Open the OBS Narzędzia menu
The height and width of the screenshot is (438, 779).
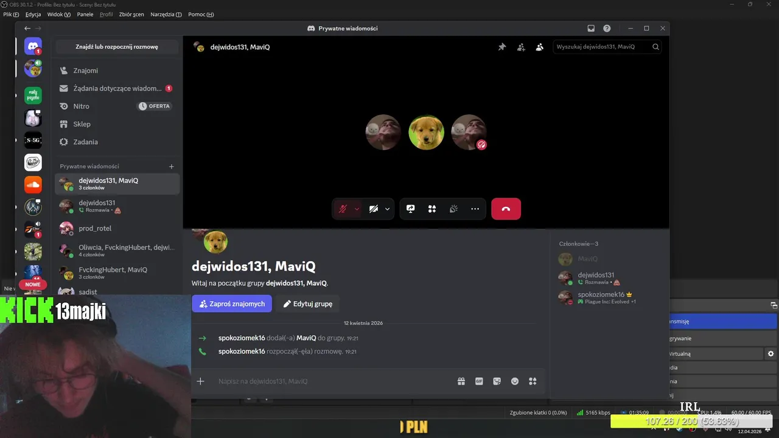point(166,15)
